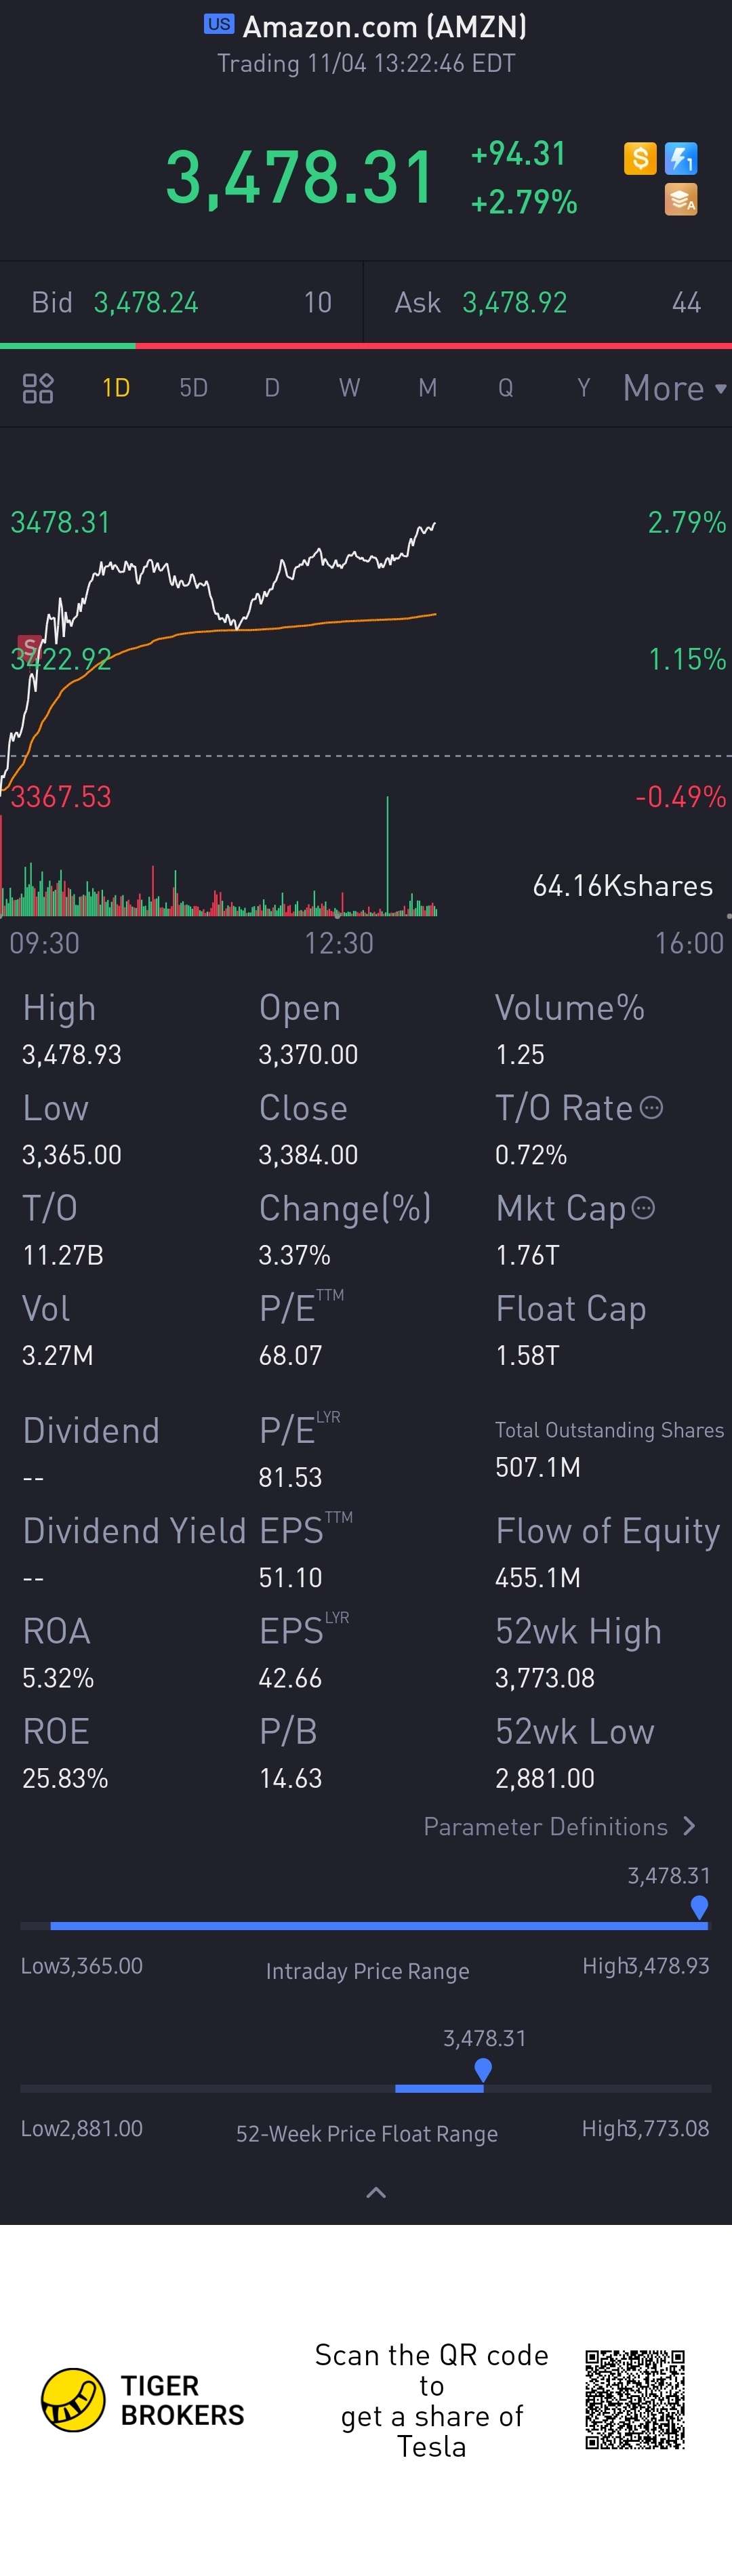Viewport: 732px width, 2576px height.
Task: Open the T/O Rate info bubble
Action: pyautogui.click(x=651, y=1108)
